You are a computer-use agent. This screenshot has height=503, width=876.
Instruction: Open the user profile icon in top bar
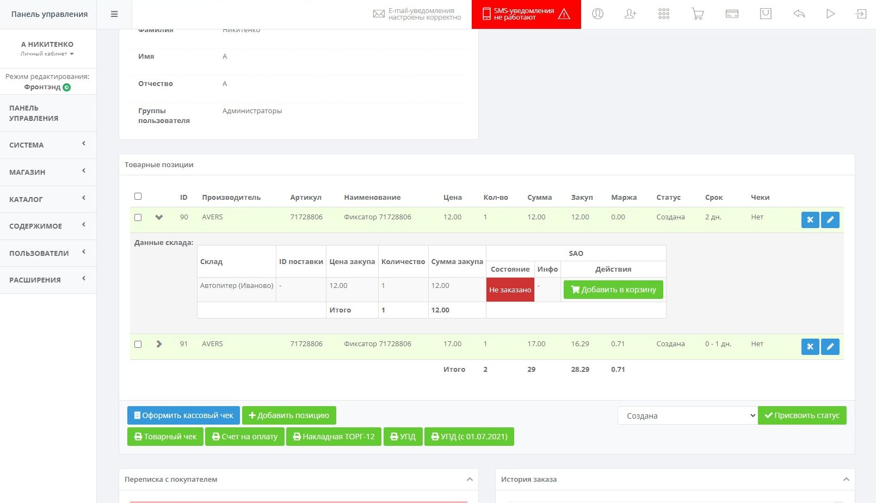(x=597, y=14)
